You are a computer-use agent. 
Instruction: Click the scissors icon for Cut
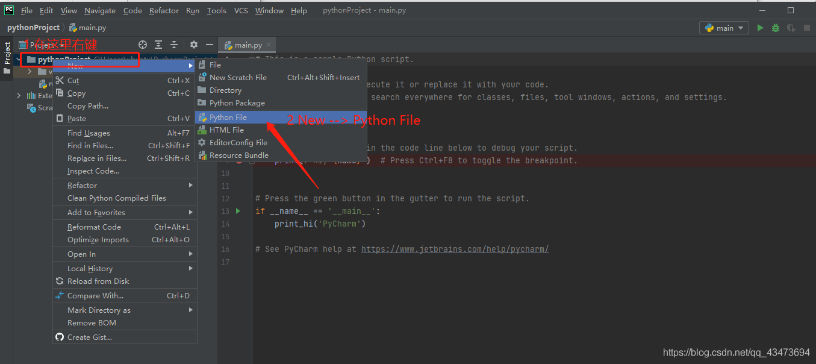click(60, 80)
